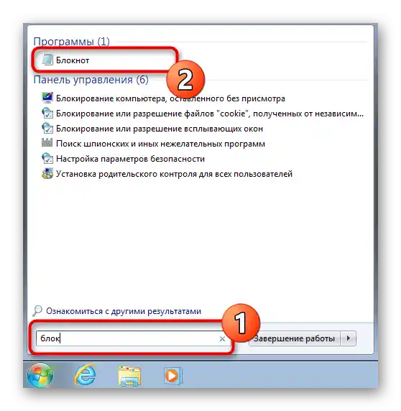Open Ознакомиться с другими результатами link
The height and width of the screenshot is (411, 401).
(124, 311)
